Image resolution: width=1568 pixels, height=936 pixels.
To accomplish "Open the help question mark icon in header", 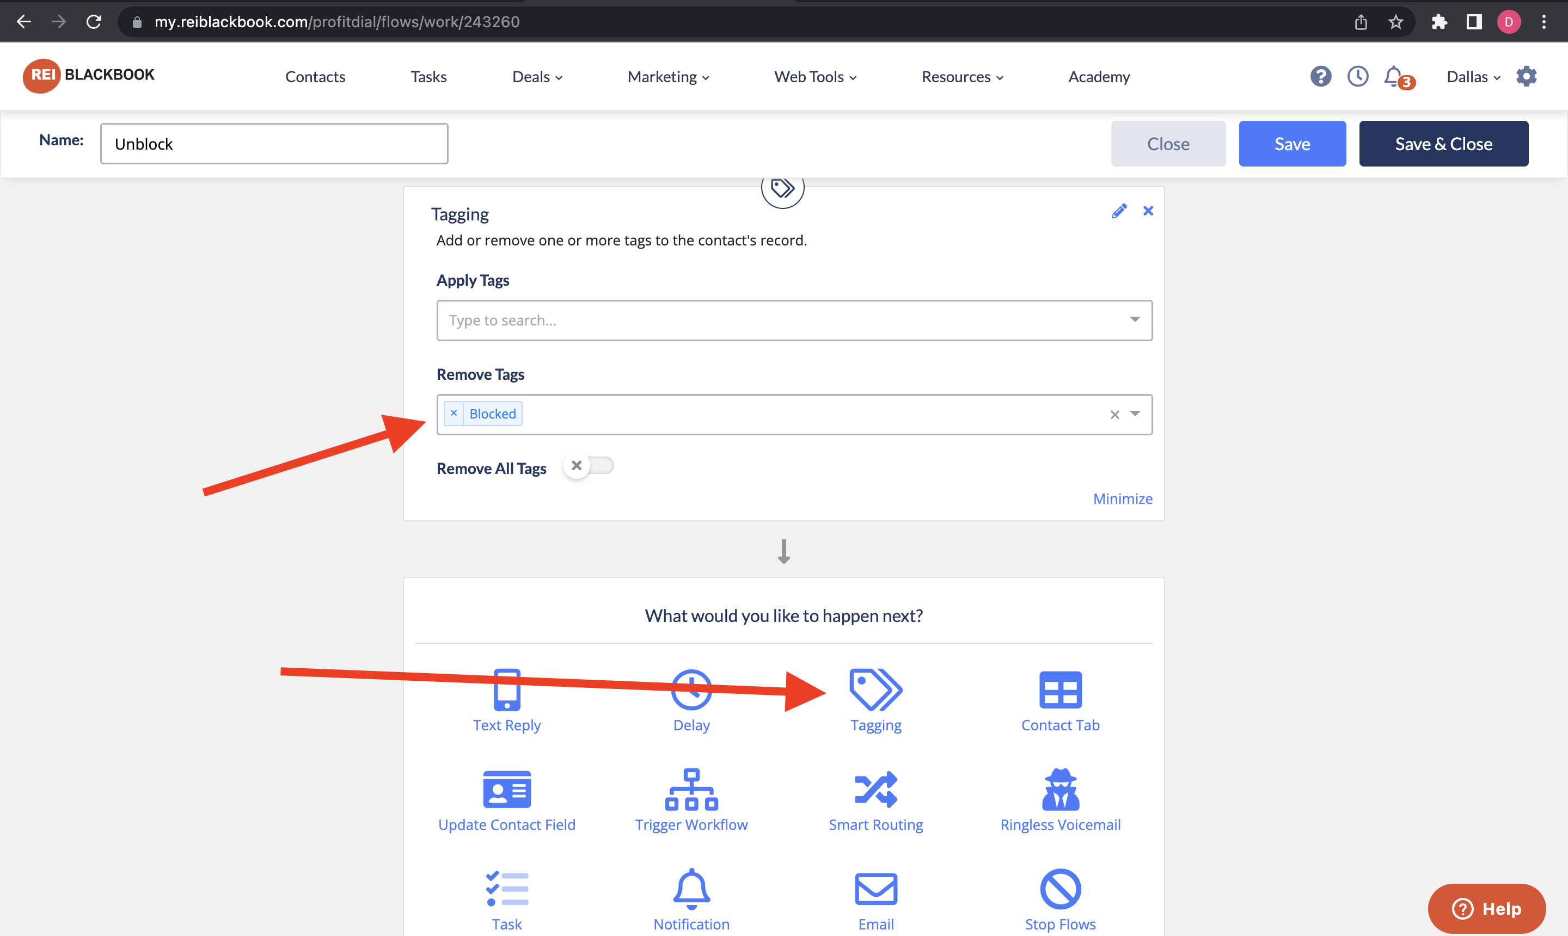I will point(1321,76).
